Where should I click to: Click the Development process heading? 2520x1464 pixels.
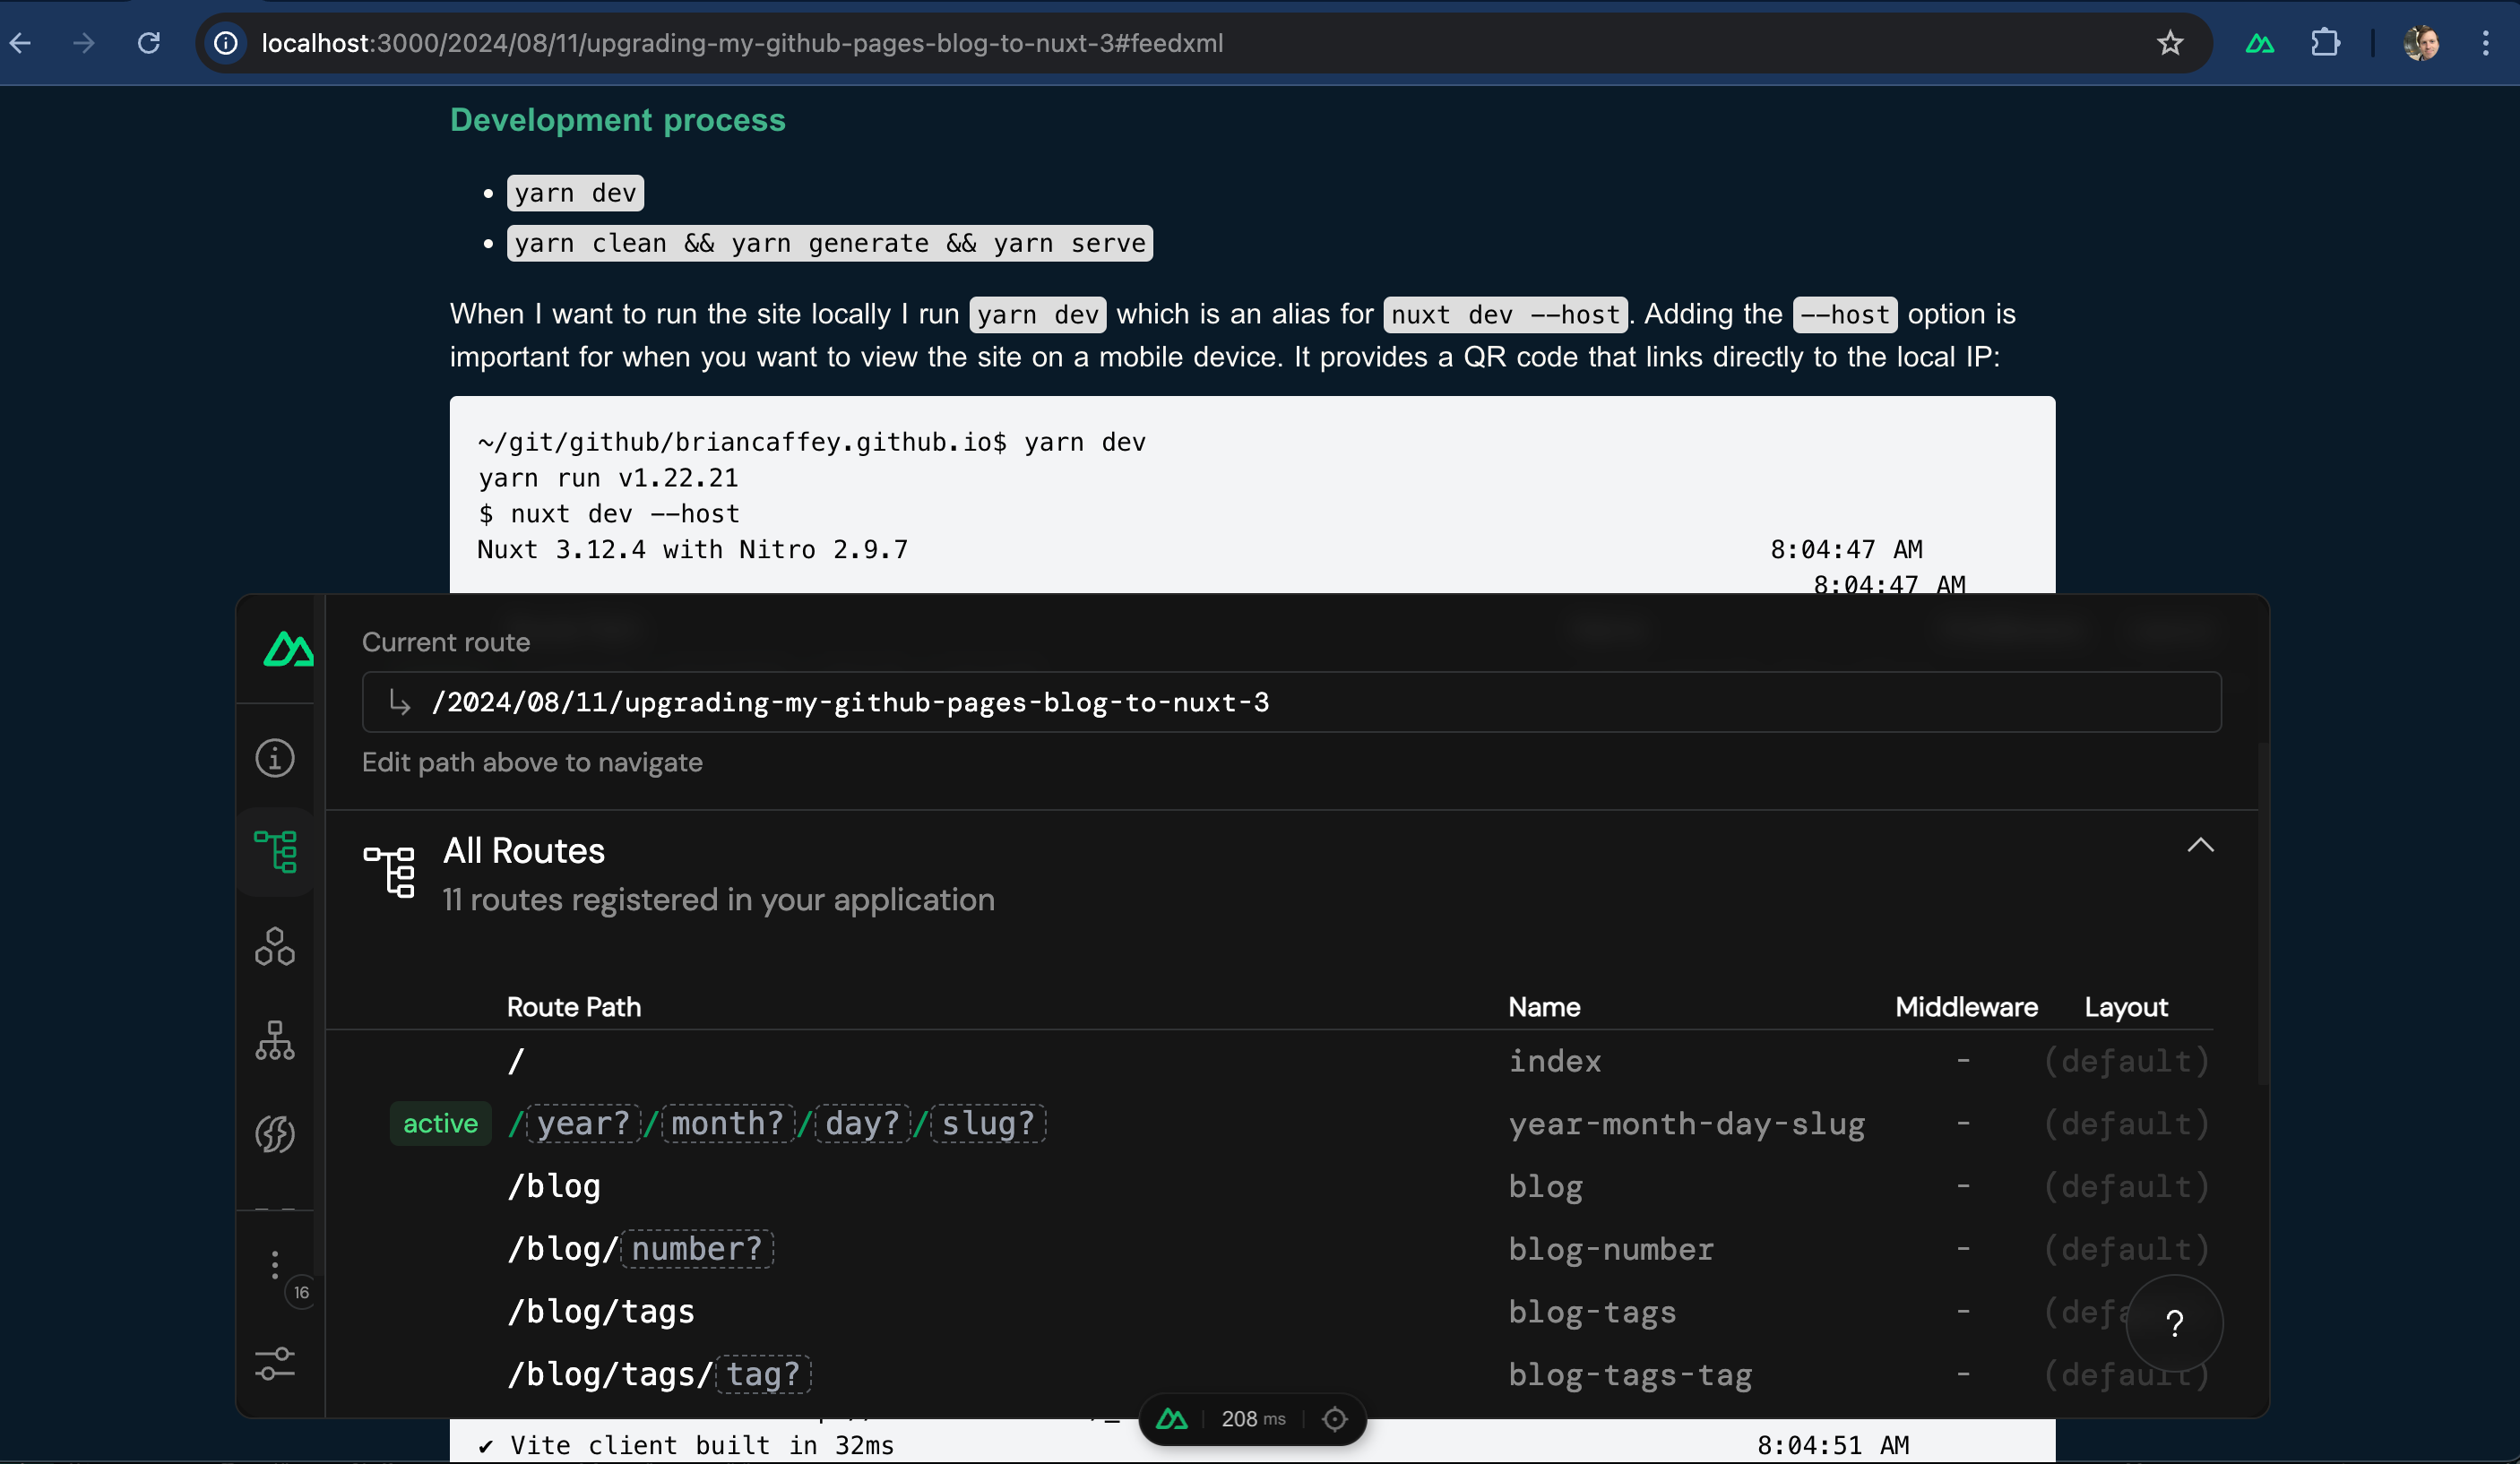(618, 120)
